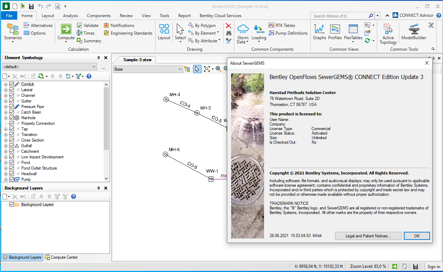
Task: Open Legal and Patent Notices
Action: (x=368, y=236)
